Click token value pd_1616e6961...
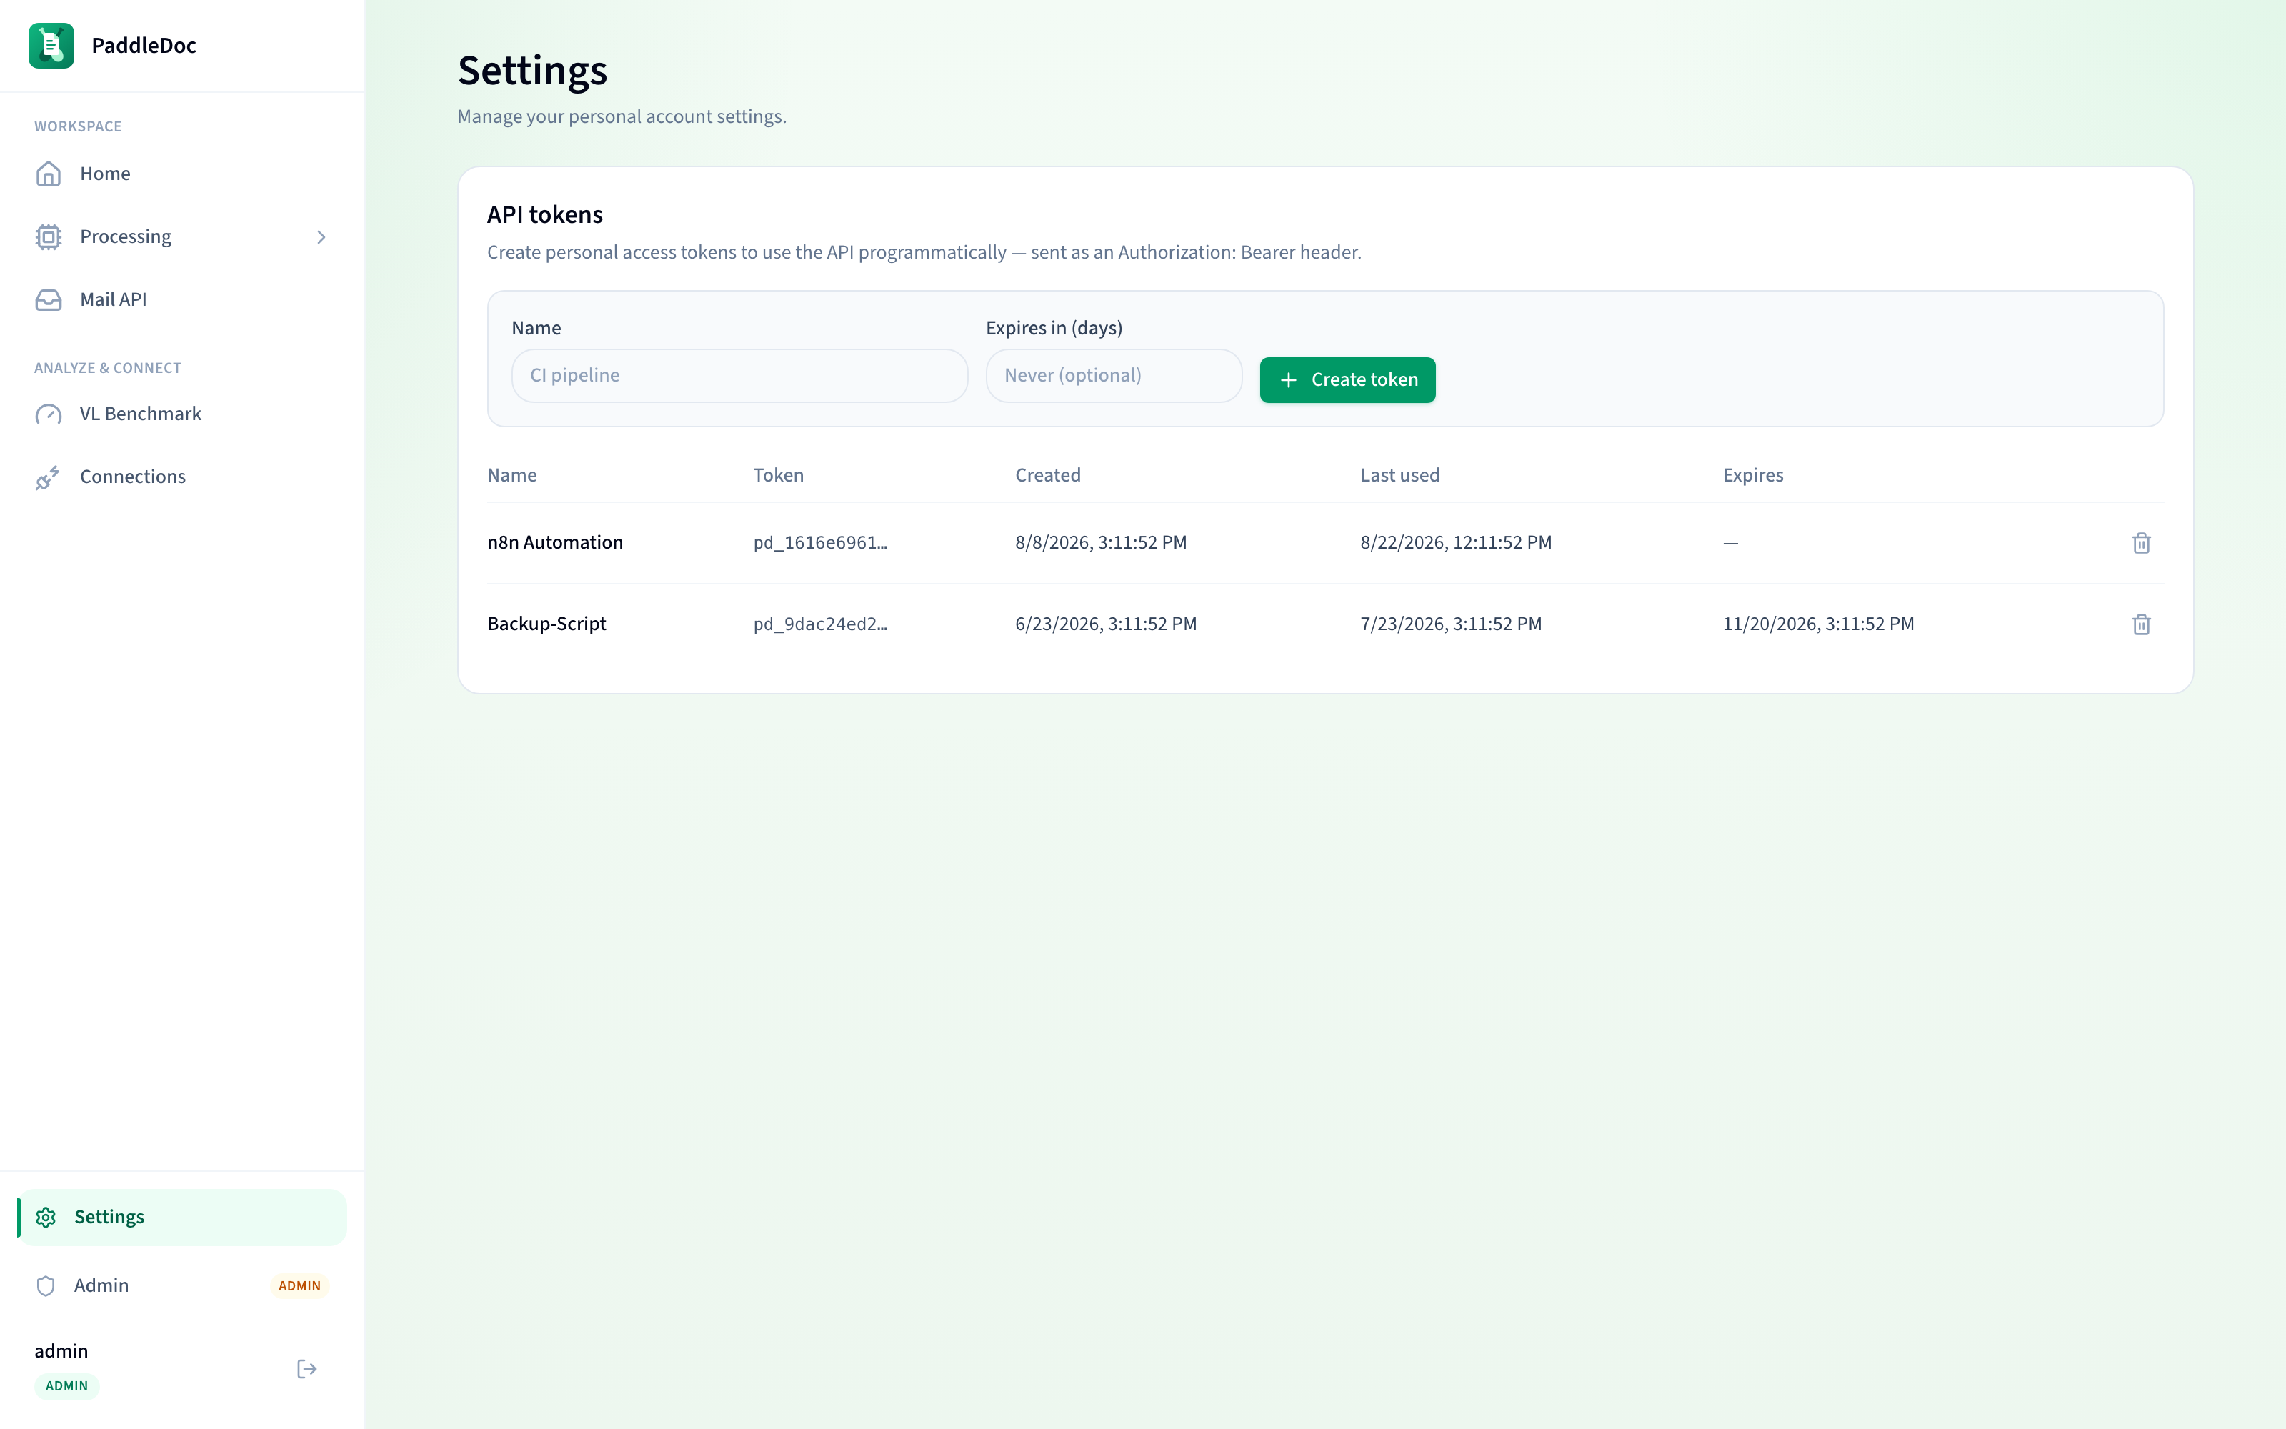Viewport: 2286px width, 1429px height. (x=820, y=542)
